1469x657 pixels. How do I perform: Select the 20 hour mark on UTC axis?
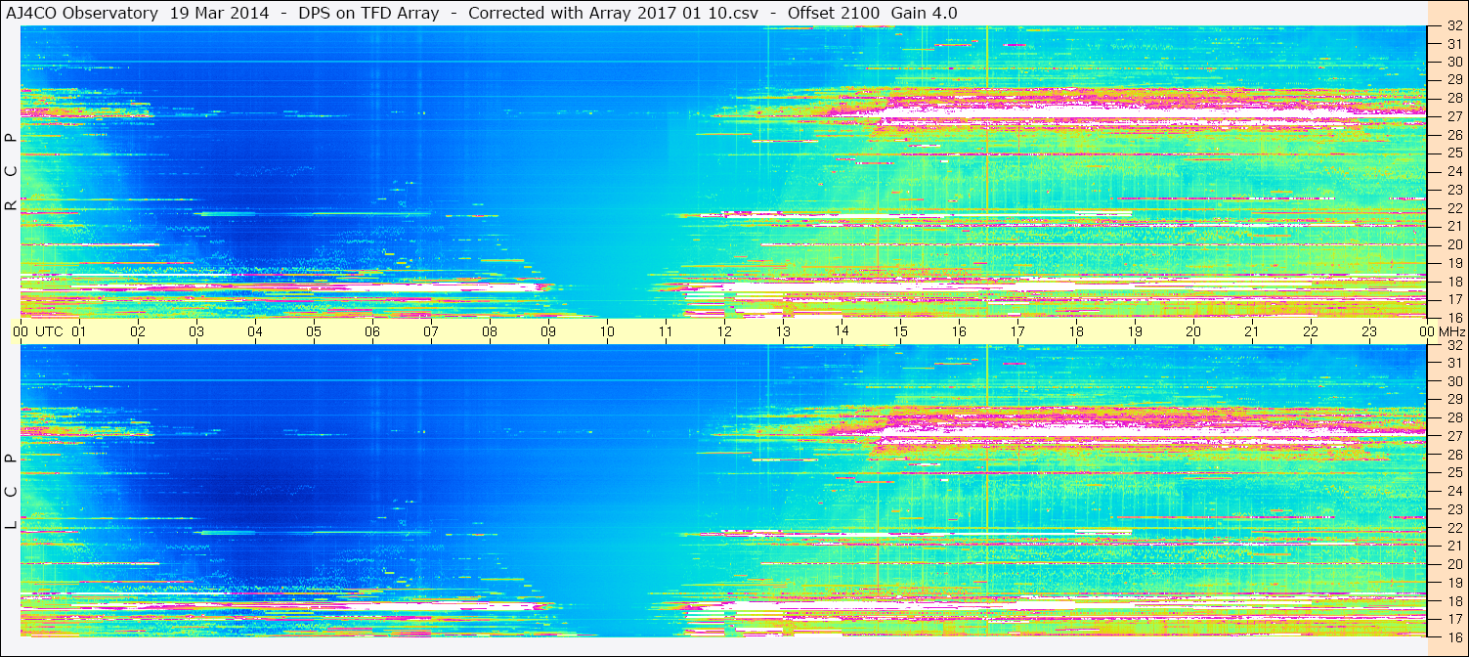(1193, 331)
